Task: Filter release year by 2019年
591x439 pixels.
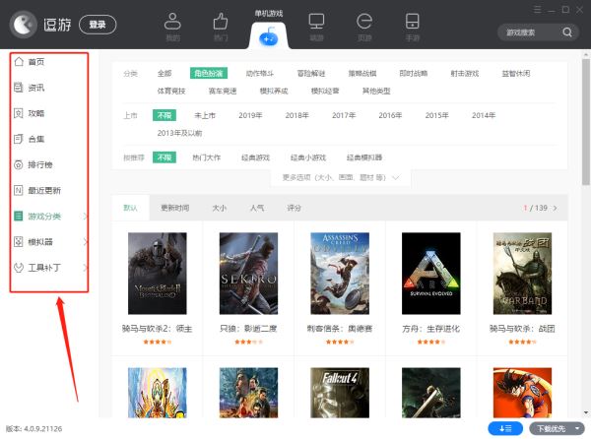Action: tap(250, 115)
